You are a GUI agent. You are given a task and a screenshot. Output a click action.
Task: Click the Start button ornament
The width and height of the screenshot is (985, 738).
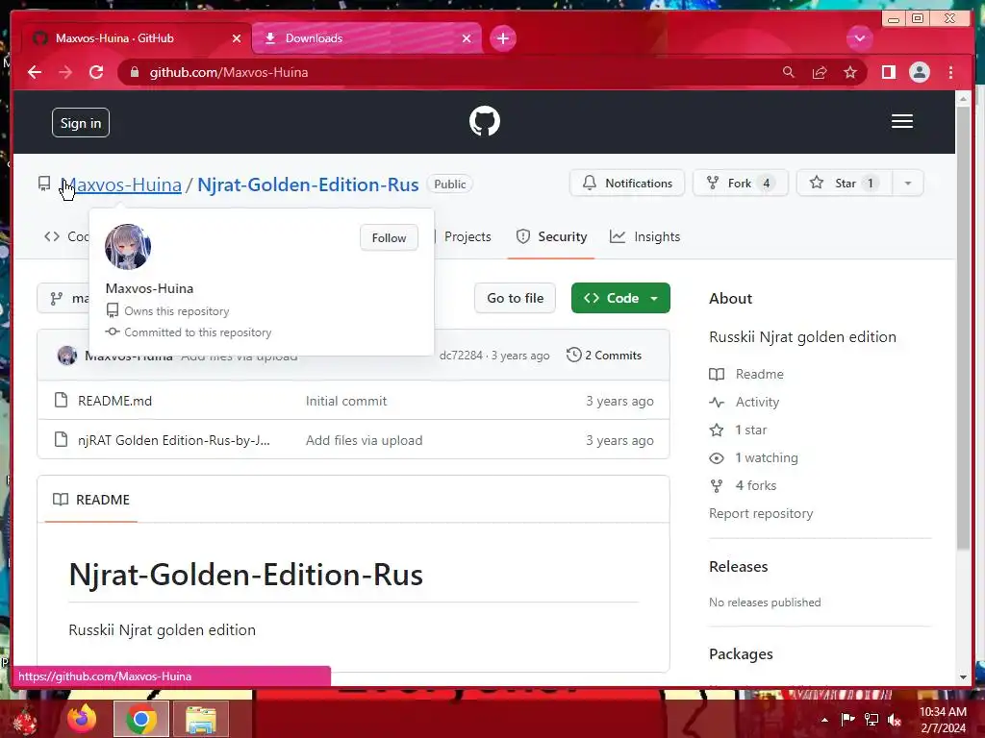click(24, 721)
